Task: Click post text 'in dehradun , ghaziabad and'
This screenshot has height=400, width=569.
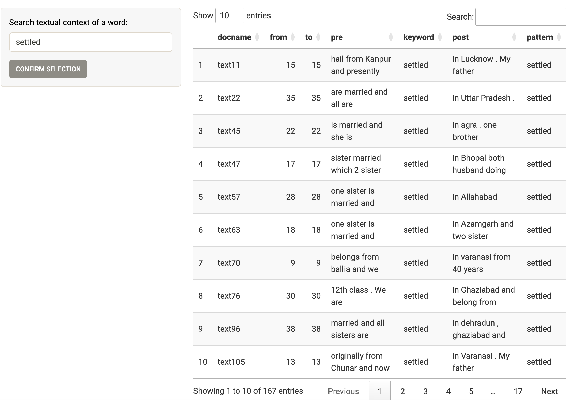Action: tap(479, 329)
